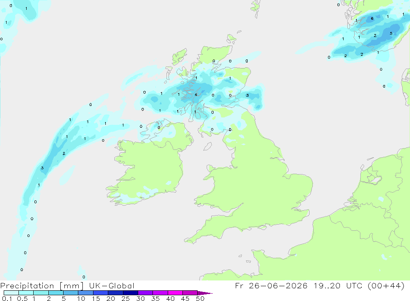
Task: Click the 30–35 mm legend color swatch
Action: 146,293
